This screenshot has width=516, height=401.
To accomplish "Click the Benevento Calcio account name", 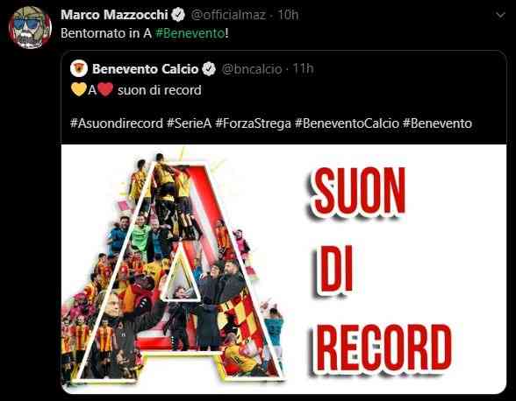I will tap(145, 69).
